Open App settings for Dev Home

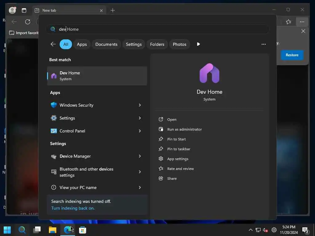(177, 159)
